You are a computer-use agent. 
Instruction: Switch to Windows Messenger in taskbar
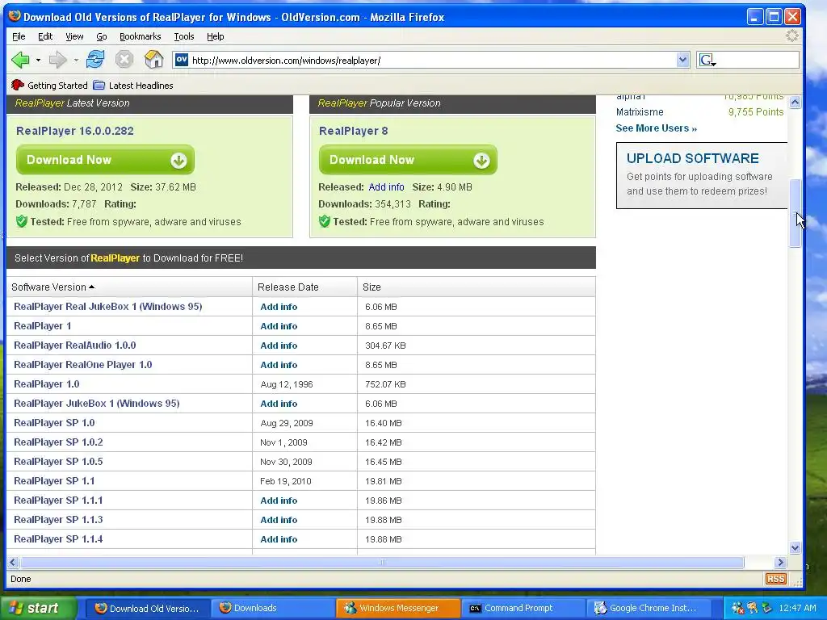(398, 608)
